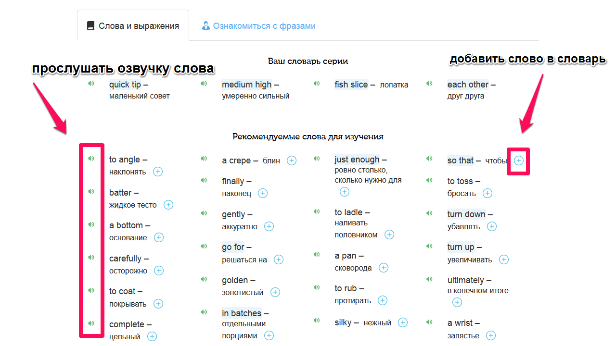Screen dimensions: 616x346
Task: Click the highlighted phrase 'fish slice'
Action: tap(351, 85)
